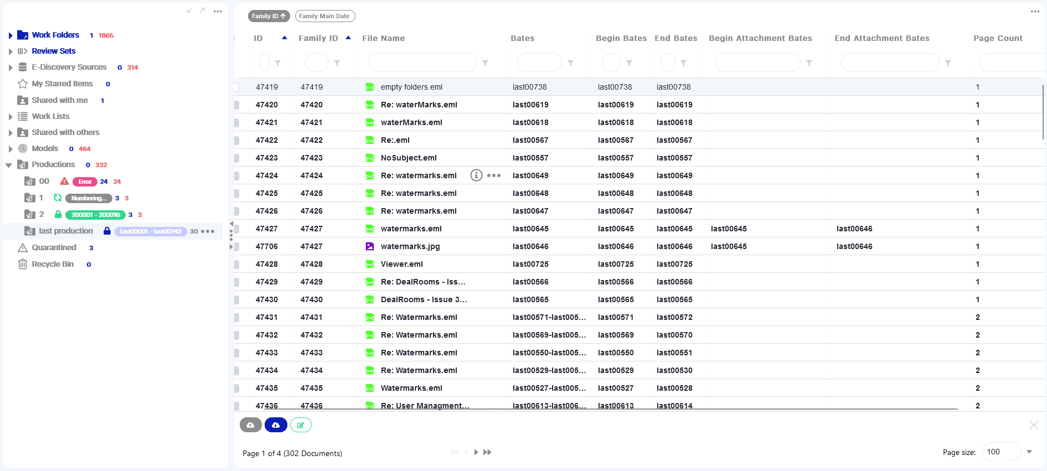Select checkbox for row 47425

236,193
